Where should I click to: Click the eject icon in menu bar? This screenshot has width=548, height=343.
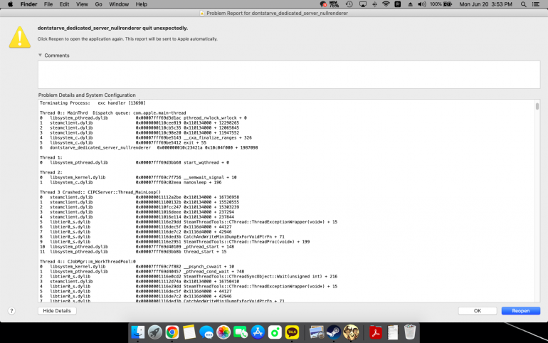[411, 4]
